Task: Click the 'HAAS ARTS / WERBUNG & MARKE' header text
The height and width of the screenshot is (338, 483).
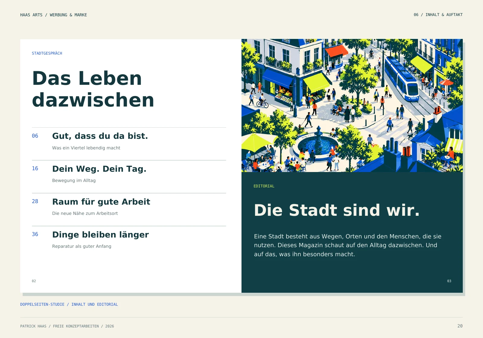Action: 53,15
